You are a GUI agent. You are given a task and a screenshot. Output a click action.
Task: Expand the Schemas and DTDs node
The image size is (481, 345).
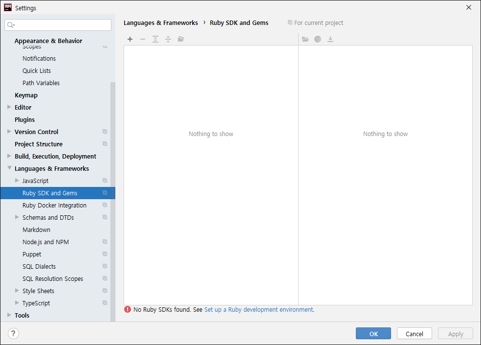(x=17, y=217)
